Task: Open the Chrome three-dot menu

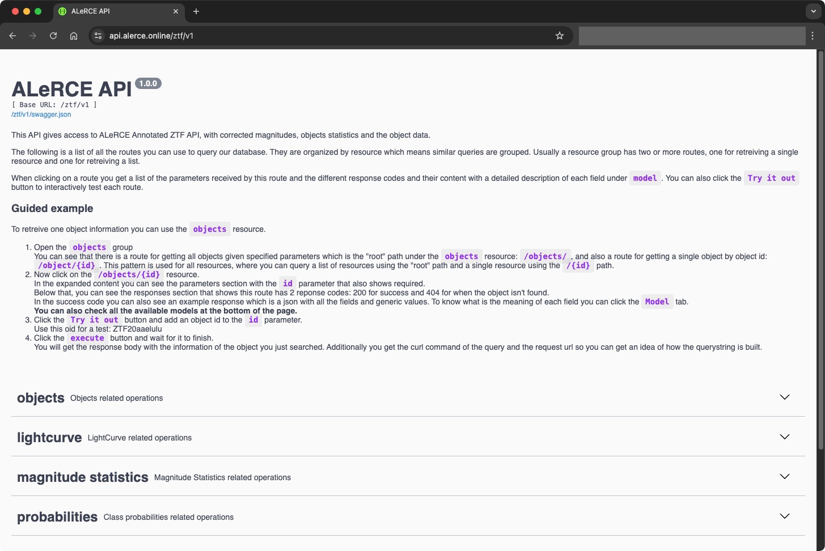Action: pos(813,36)
